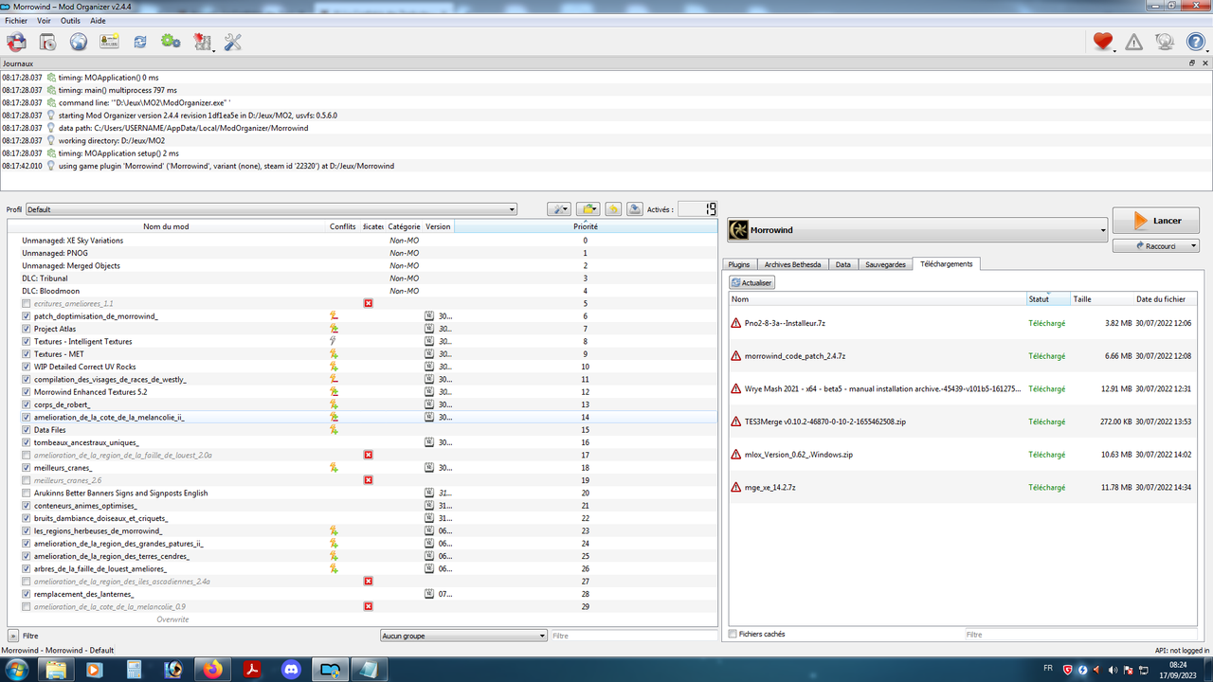Disable patch_doptimisation_de_morrowind_ checkbox

(x=27, y=316)
